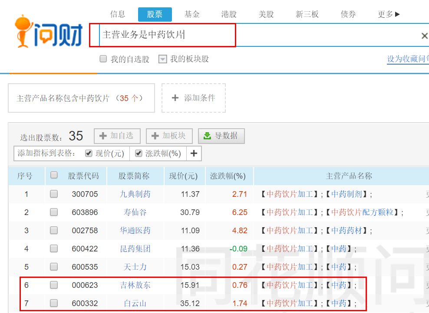Select the checkbox for 600422 昆药集团
Screen dimensions: 429x313
[x=54, y=248]
